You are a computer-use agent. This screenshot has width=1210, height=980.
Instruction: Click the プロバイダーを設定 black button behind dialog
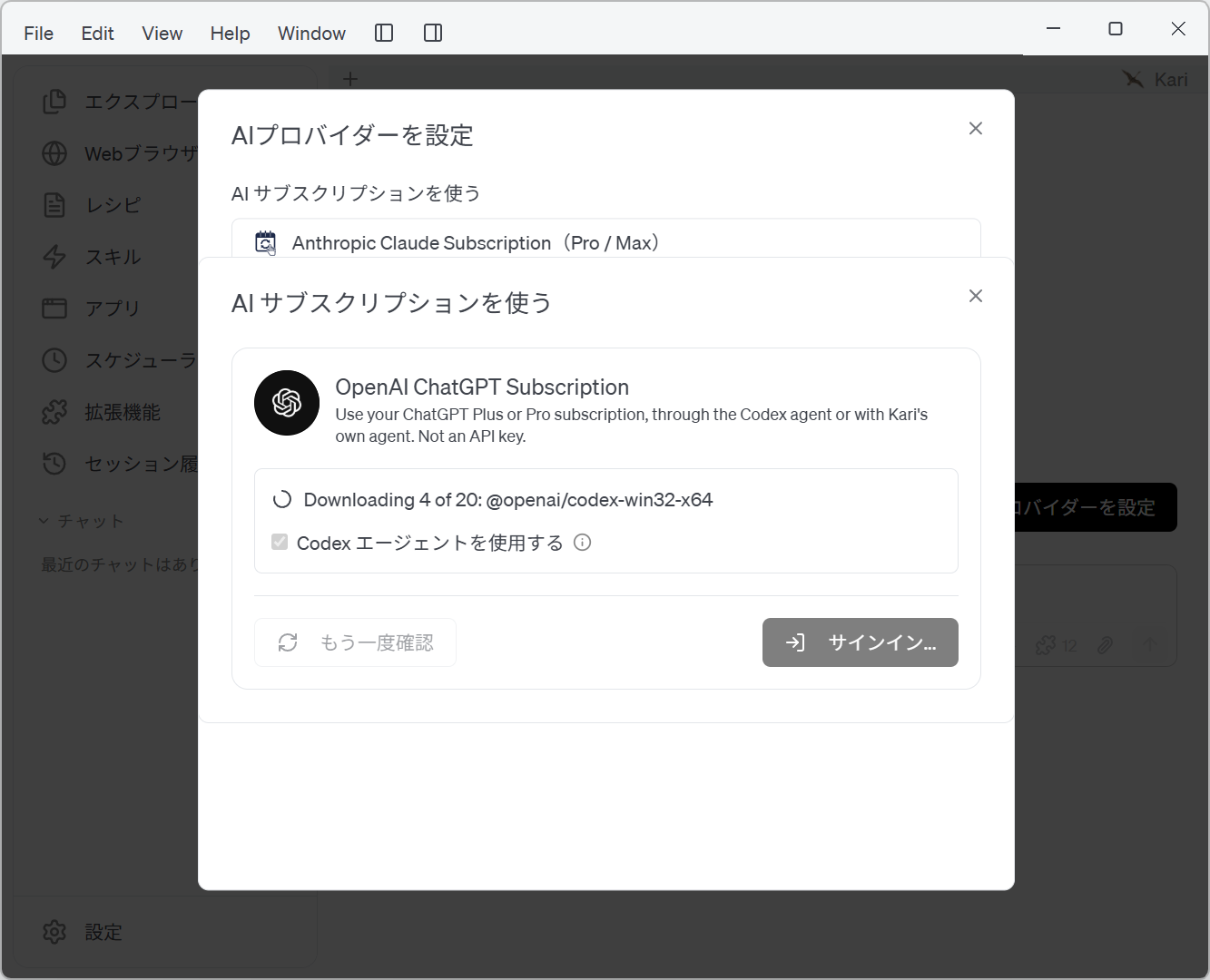tap(1096, 507)
